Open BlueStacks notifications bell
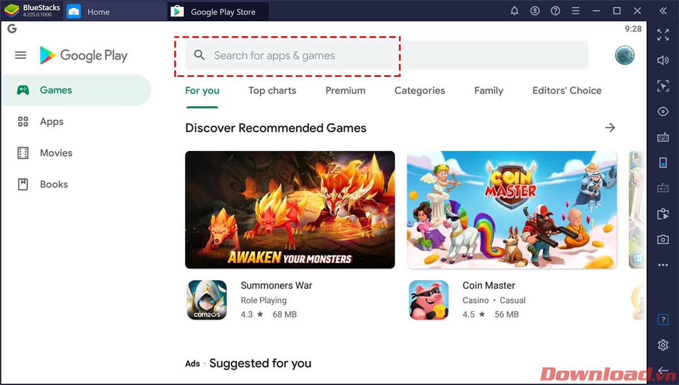Image resolution: width=679 pixels, height=385 pixels. (514, 11)
